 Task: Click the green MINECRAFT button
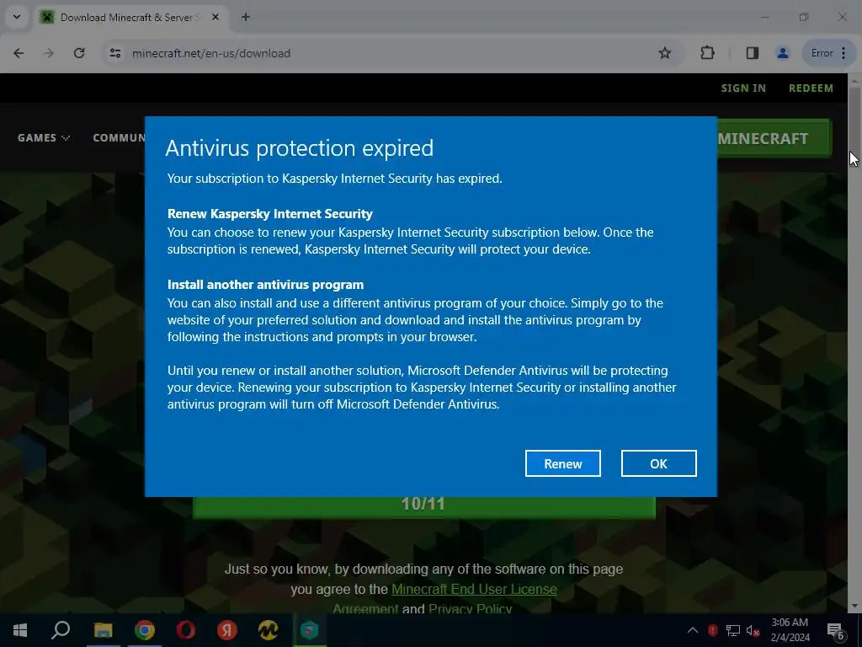(774, 138)
